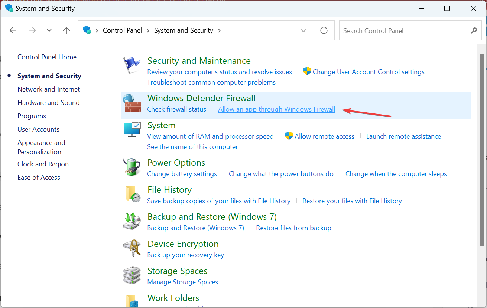The width and height of the screenshot is (487, 308).
Task: Click the Backup and Restore drive icon
Action: (132, 221)
